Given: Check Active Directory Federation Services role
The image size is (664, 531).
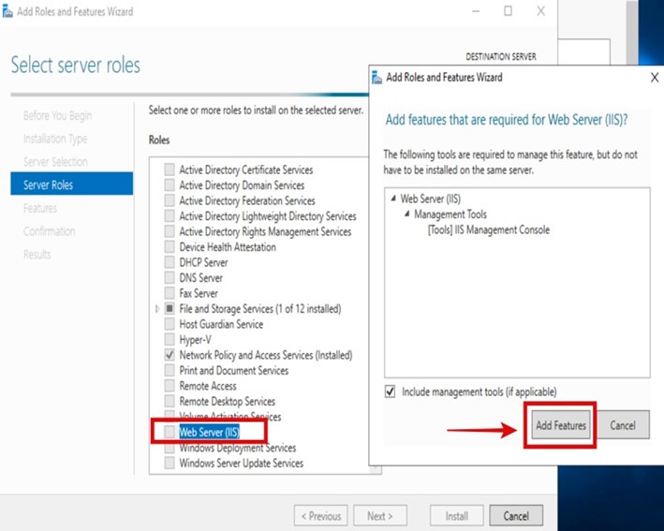Looking at the screenshot, I should click(x=170, y=200).
